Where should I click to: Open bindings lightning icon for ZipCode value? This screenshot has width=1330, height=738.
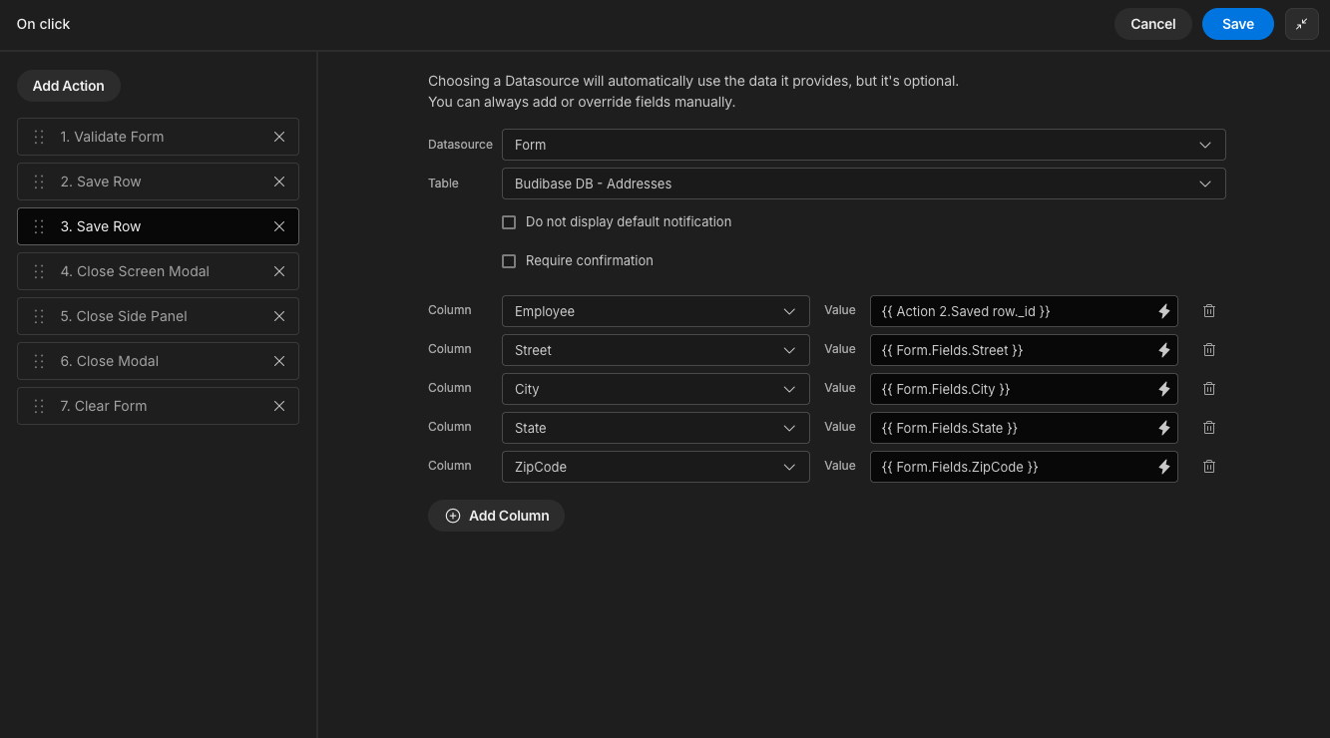point(1163,467)
